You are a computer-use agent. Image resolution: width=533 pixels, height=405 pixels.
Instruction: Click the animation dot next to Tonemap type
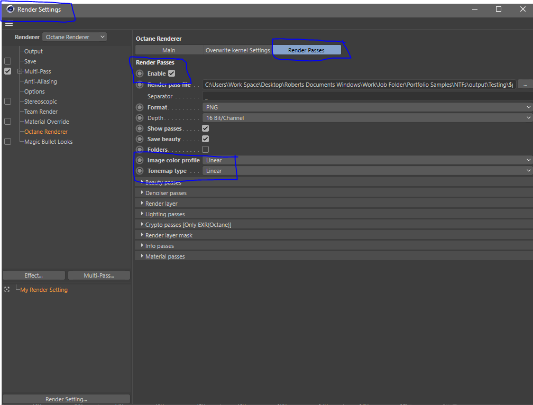[140, 171]
